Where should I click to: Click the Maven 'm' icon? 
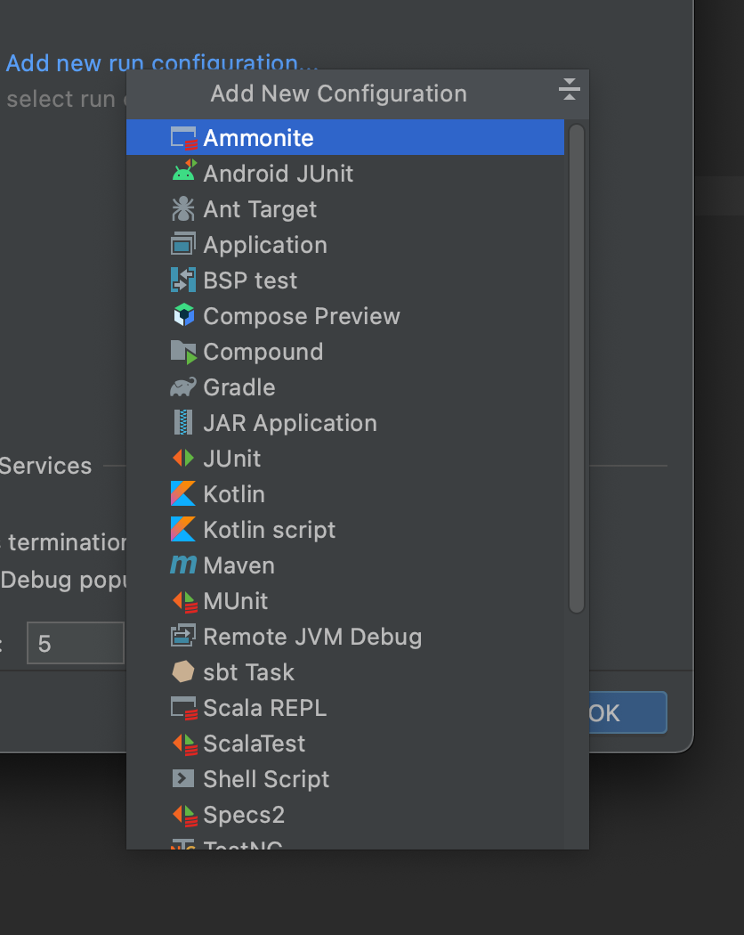(x=183, y=565)
